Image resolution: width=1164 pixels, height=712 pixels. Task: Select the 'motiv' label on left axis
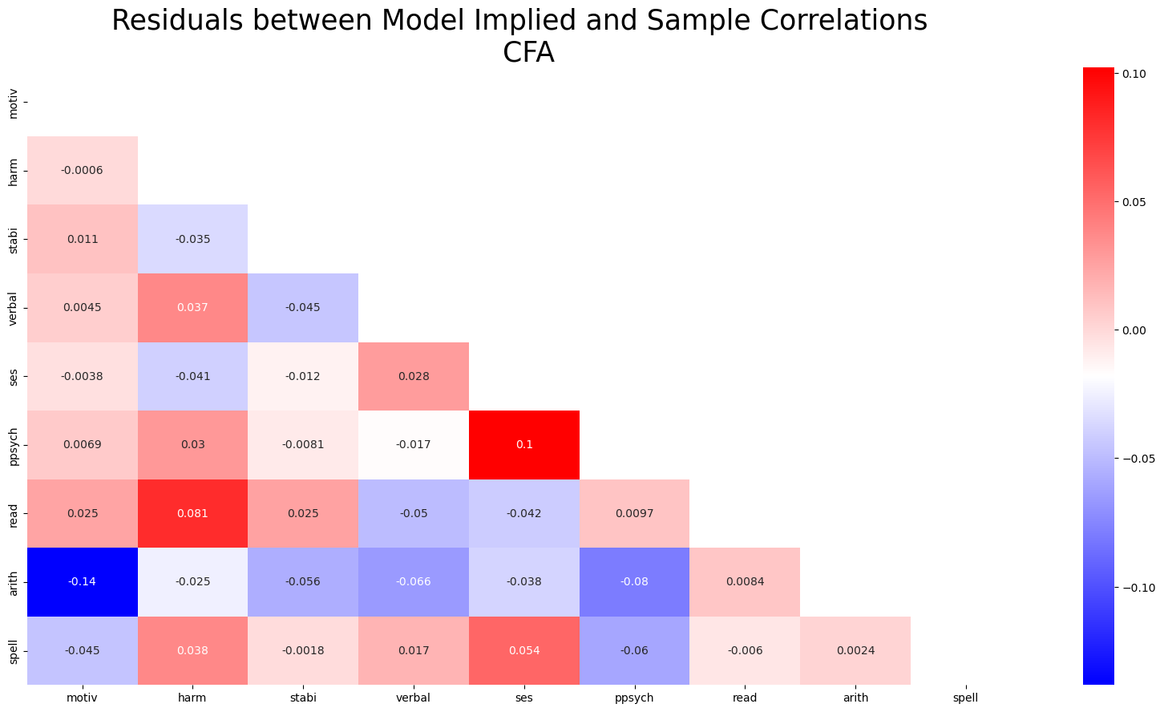tap(12, 103)
